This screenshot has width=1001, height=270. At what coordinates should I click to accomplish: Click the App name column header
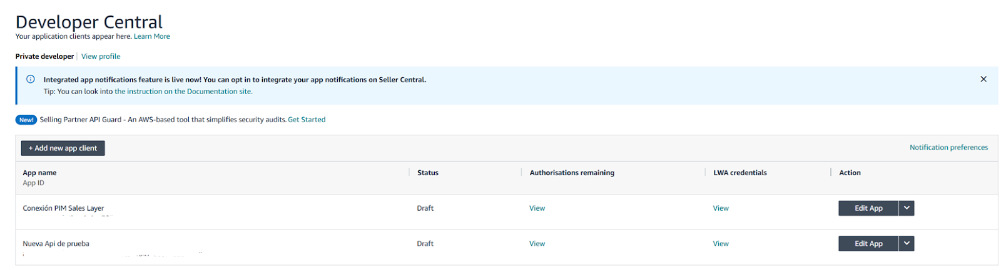(39, 173)
